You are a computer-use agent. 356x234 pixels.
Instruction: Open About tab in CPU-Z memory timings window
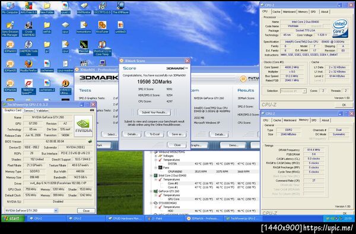(325, 120)
